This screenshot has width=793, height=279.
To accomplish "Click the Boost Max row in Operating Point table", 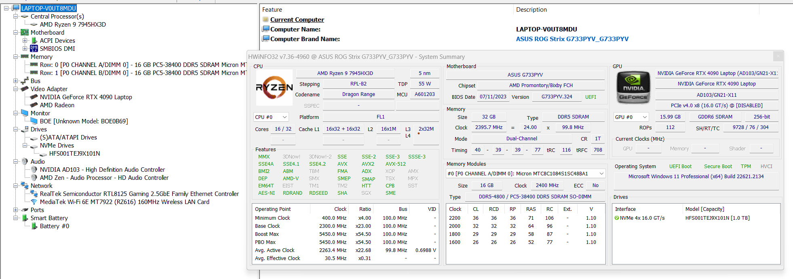I will pyautogui.click(x=346, y=234).
